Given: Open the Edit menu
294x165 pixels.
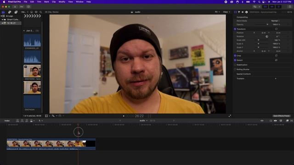Looking at the screenshot, I should (32, 2).
